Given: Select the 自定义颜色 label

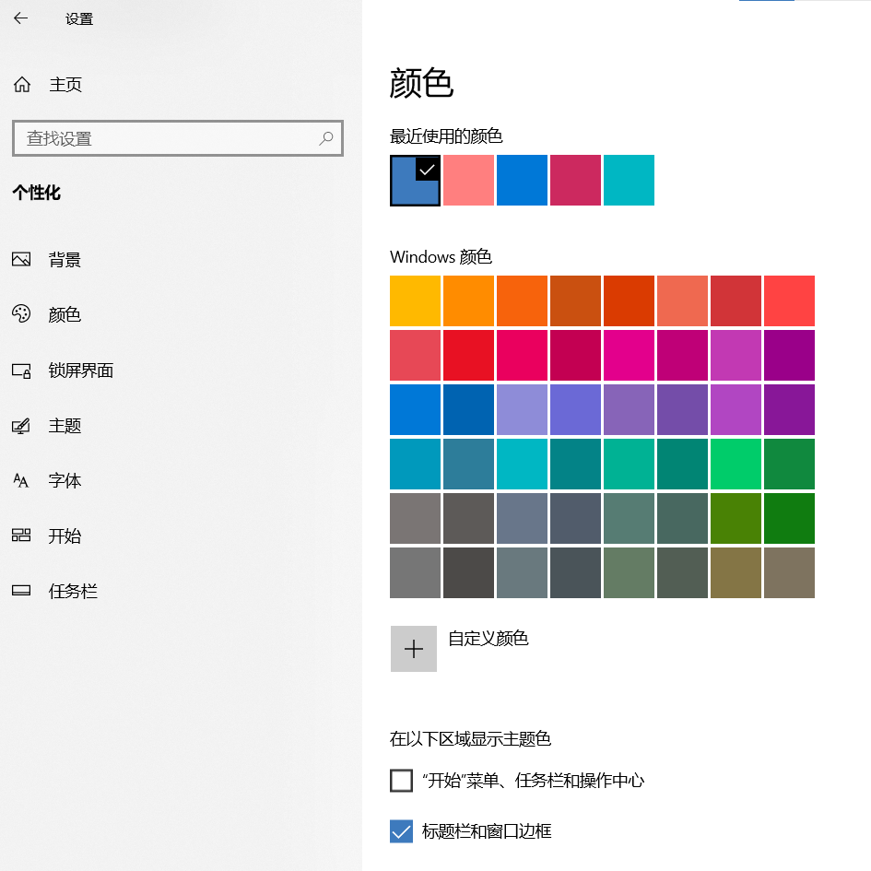Looking at the screenshot, I should (488, 639).
